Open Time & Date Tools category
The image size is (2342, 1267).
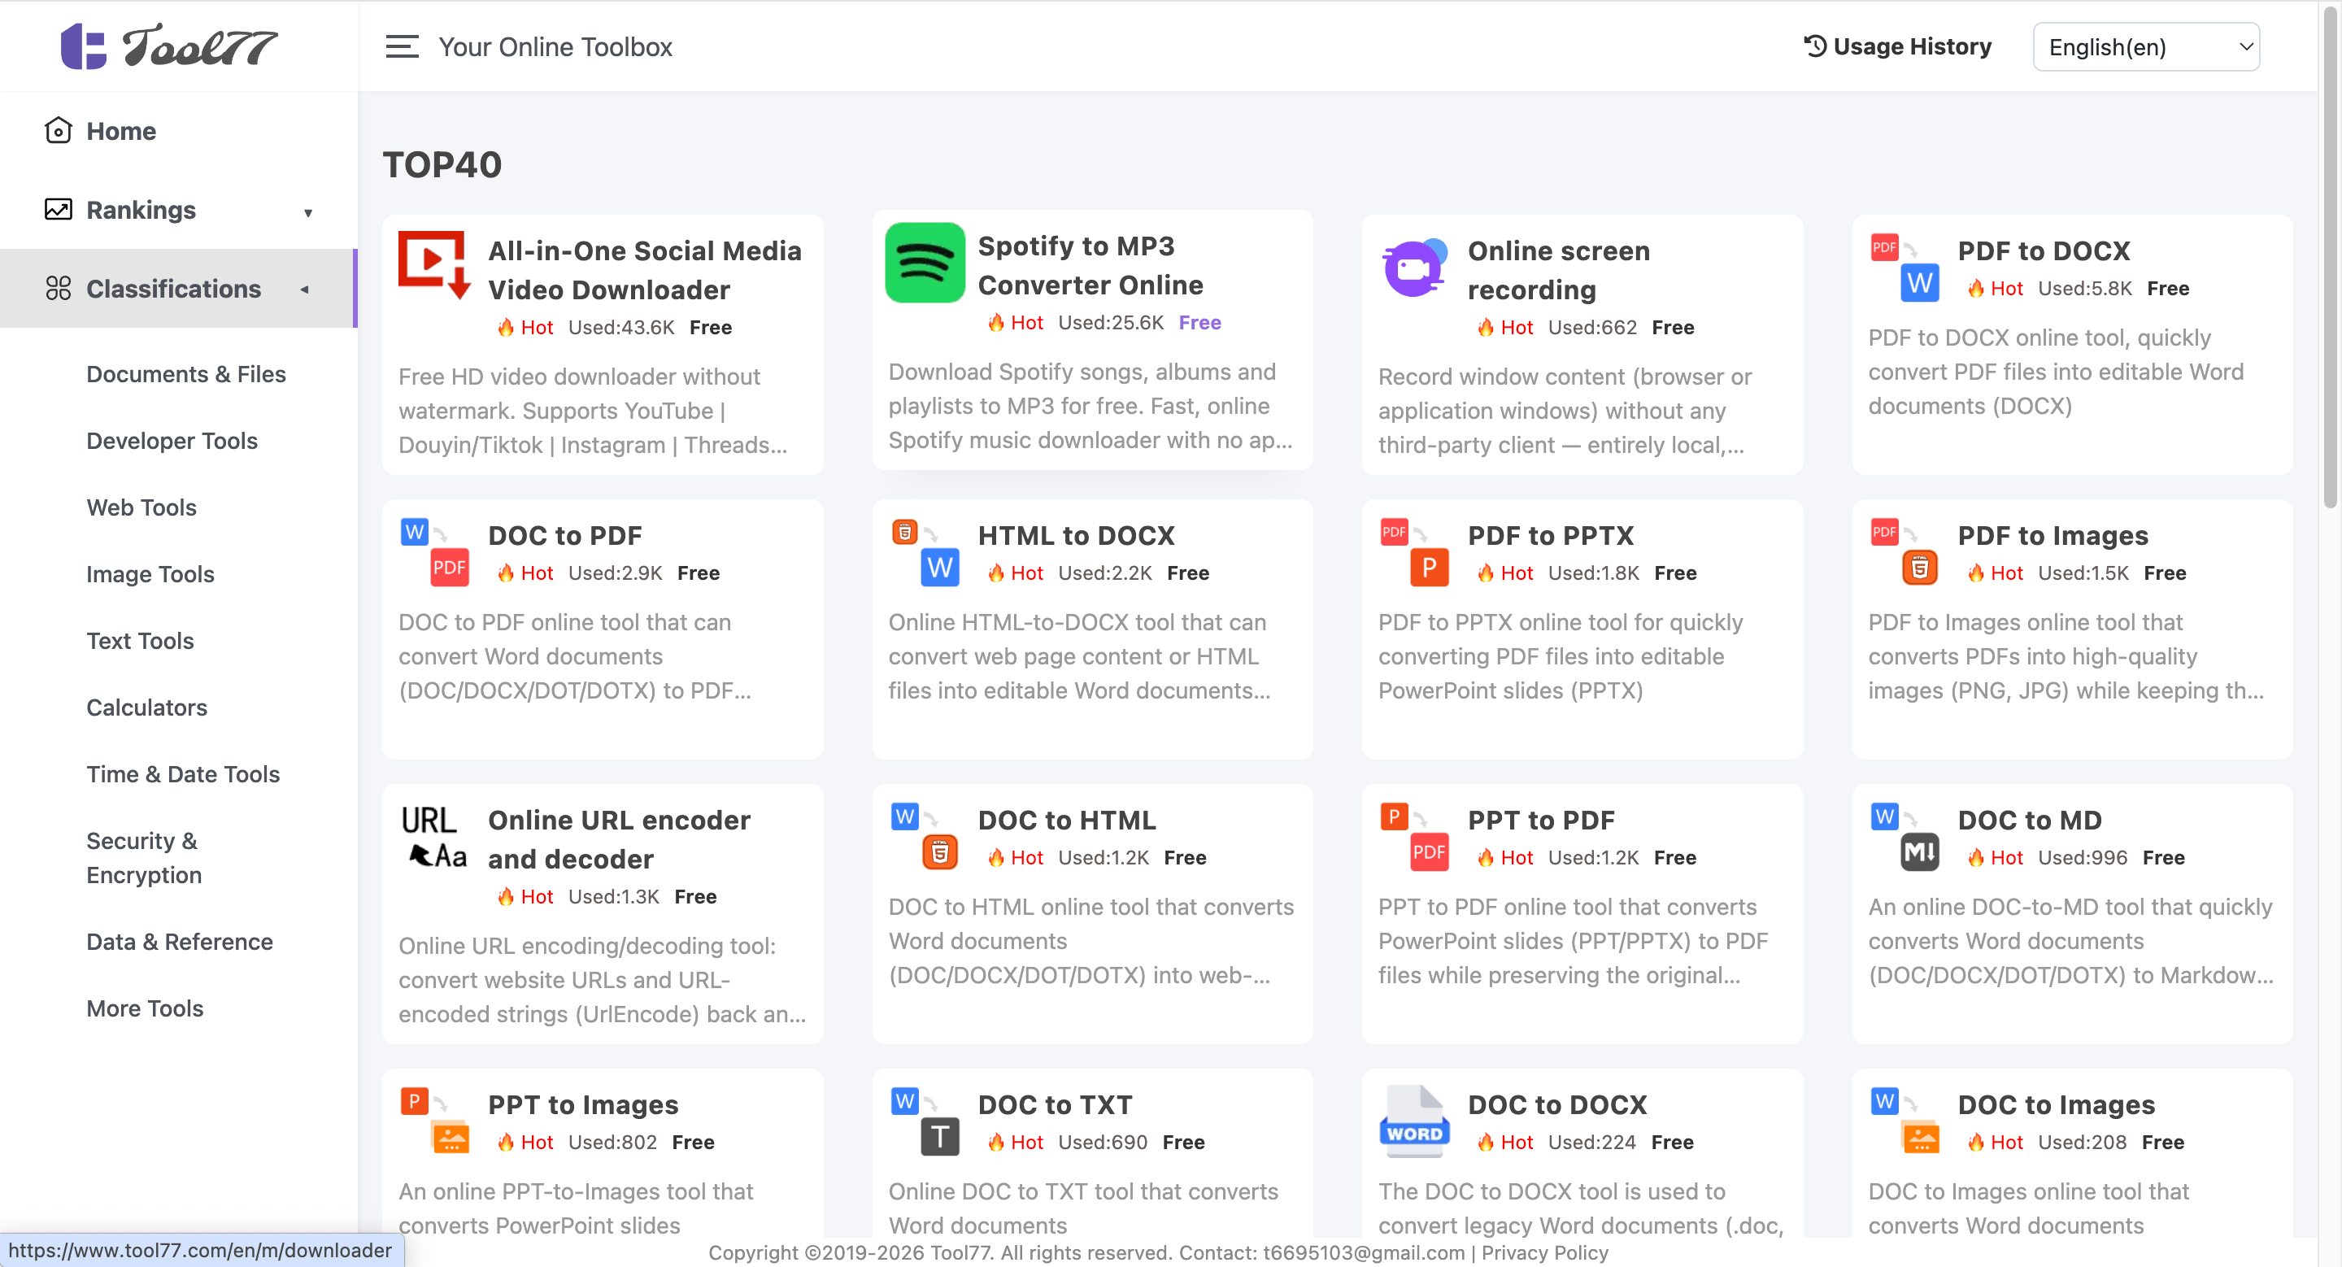pos(183,774)
